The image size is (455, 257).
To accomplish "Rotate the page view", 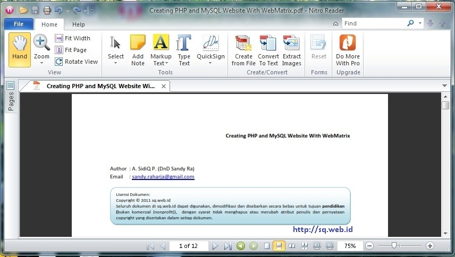I will (x=77, y=62).
